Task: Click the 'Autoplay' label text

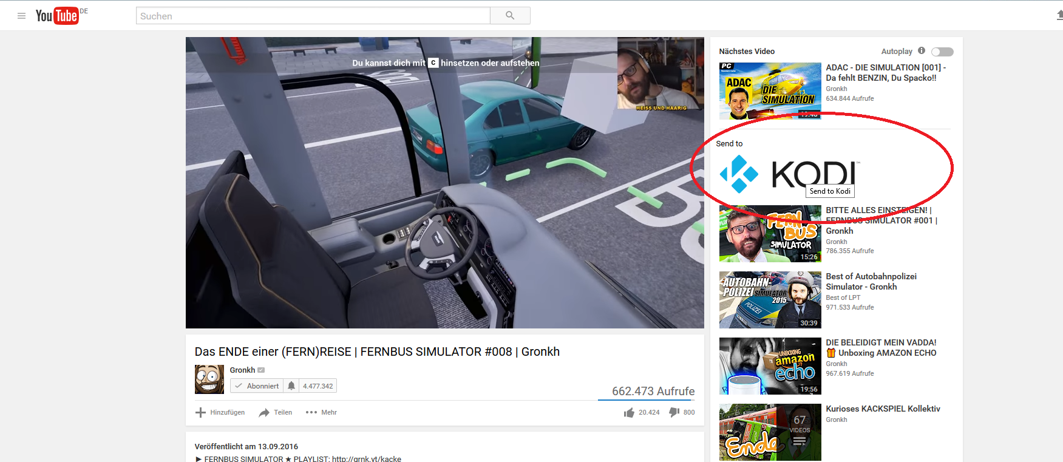Action: [897, 52]
